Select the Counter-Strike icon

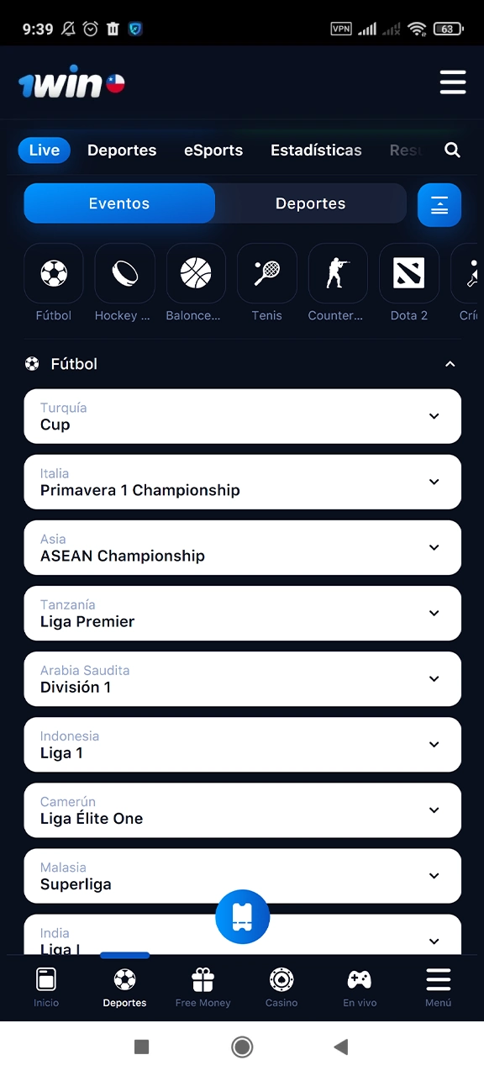(337, 273)
